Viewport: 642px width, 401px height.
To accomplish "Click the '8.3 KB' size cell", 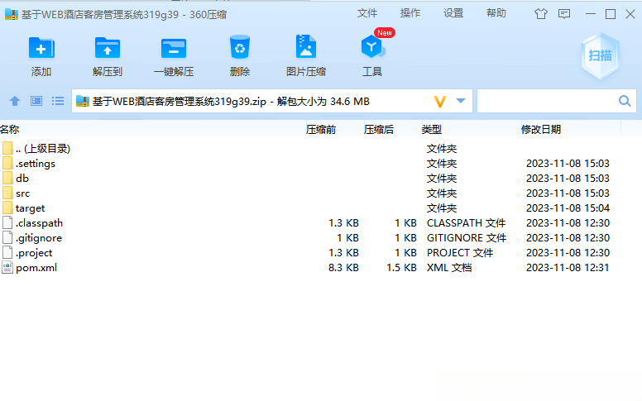I will [343, 268].
